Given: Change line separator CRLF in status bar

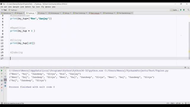Looking at the screenshot, I should 172,103.
